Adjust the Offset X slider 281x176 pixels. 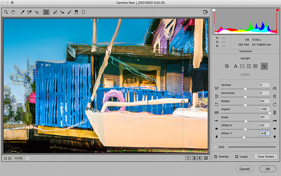245,129
